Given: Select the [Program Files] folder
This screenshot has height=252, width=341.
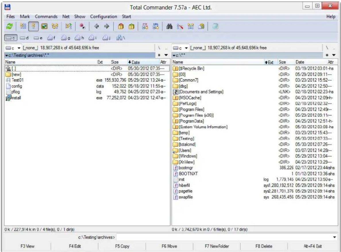Looking at the screenshot, I should (255, 109).
